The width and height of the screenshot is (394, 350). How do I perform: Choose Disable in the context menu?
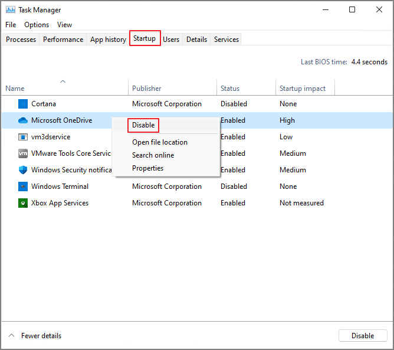click(x=143, y=125)
